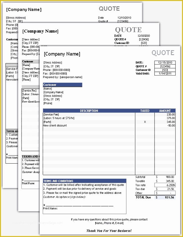Toggle the X taxed mark in Parts row
The image size is (183, 237).
tap(145, 122)
